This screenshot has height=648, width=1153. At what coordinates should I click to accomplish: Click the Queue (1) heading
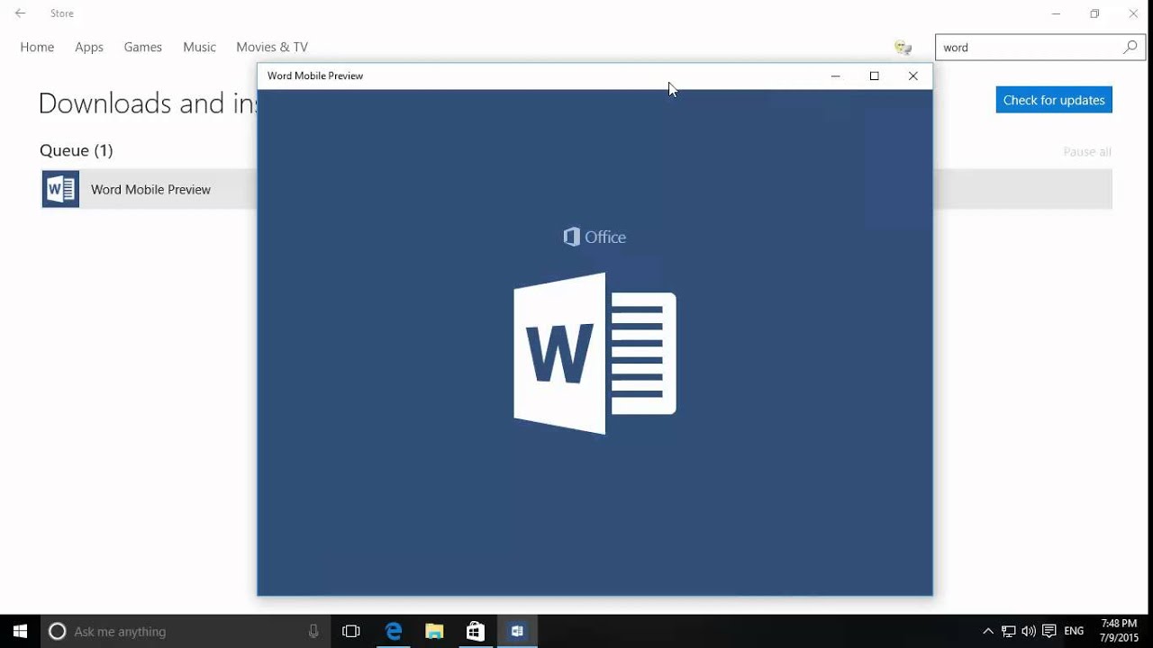click(77, 150)
